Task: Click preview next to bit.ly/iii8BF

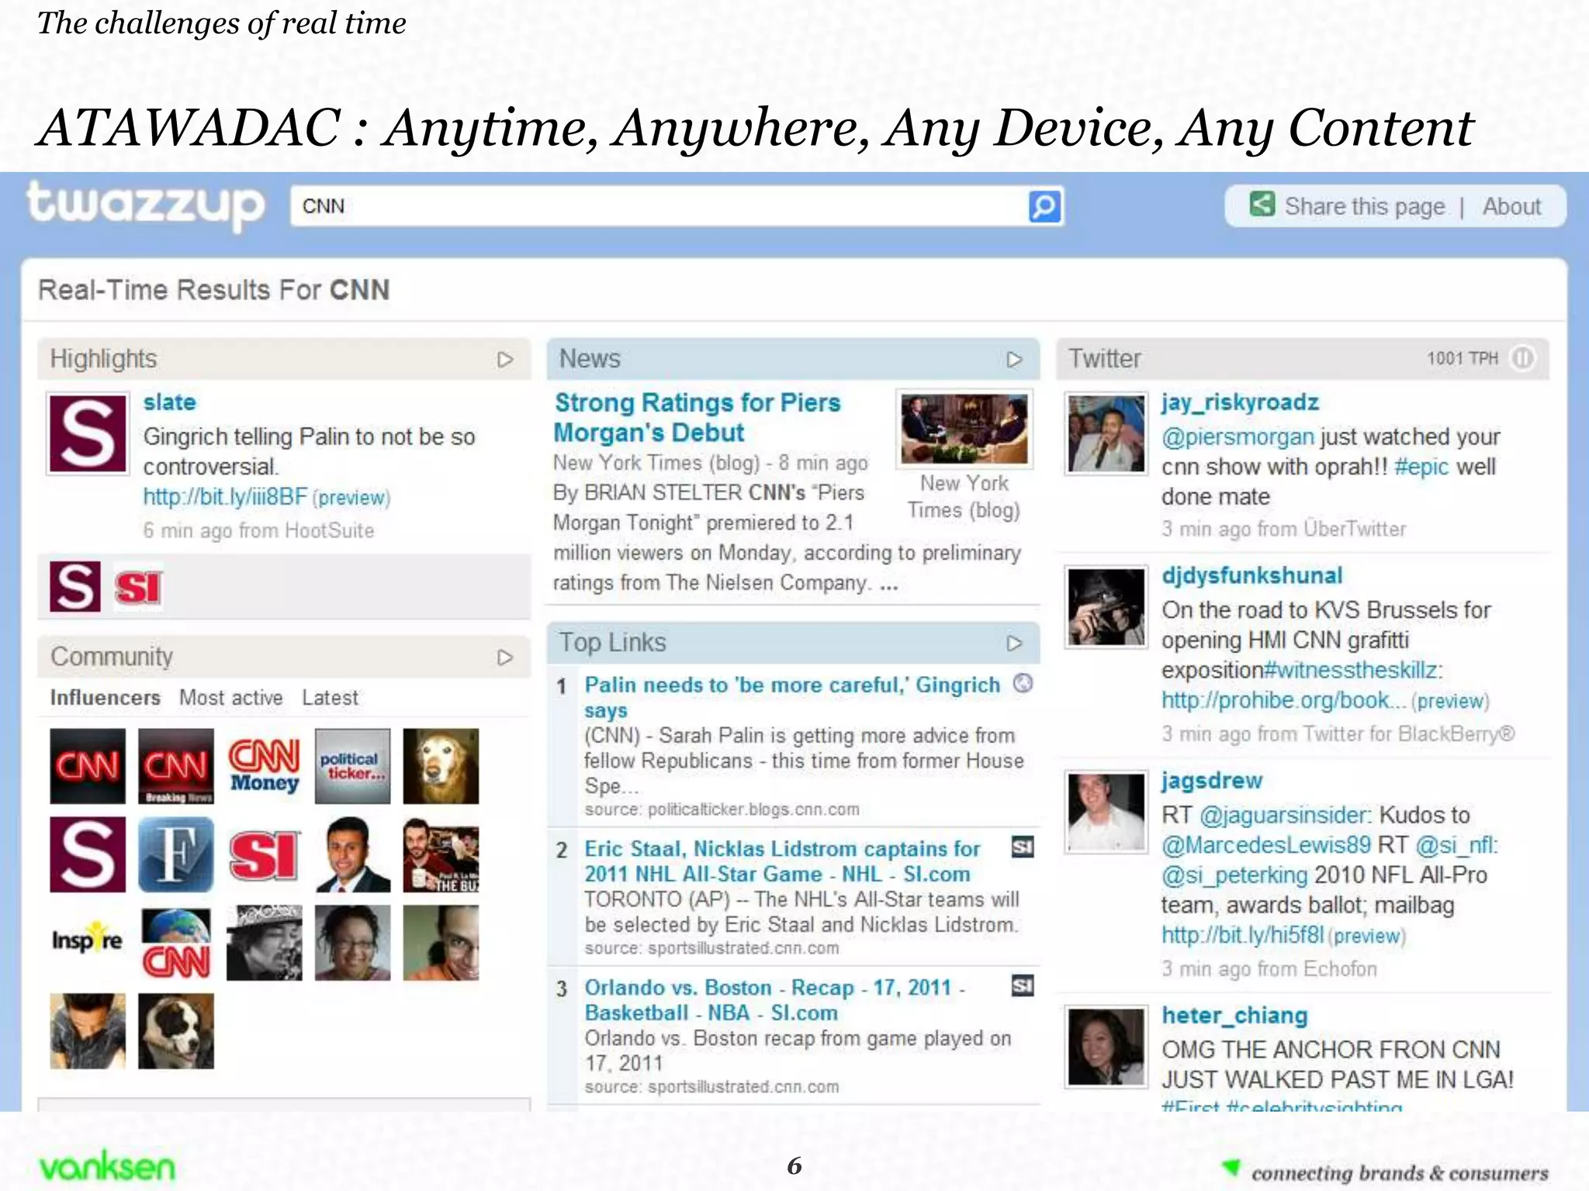Action: click(x=351, y=498)
